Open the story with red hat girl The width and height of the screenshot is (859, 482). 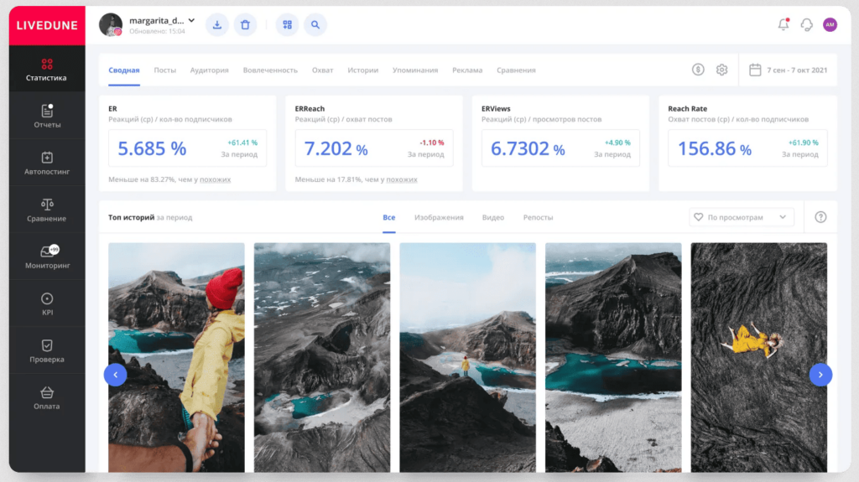tap(176, 356)
